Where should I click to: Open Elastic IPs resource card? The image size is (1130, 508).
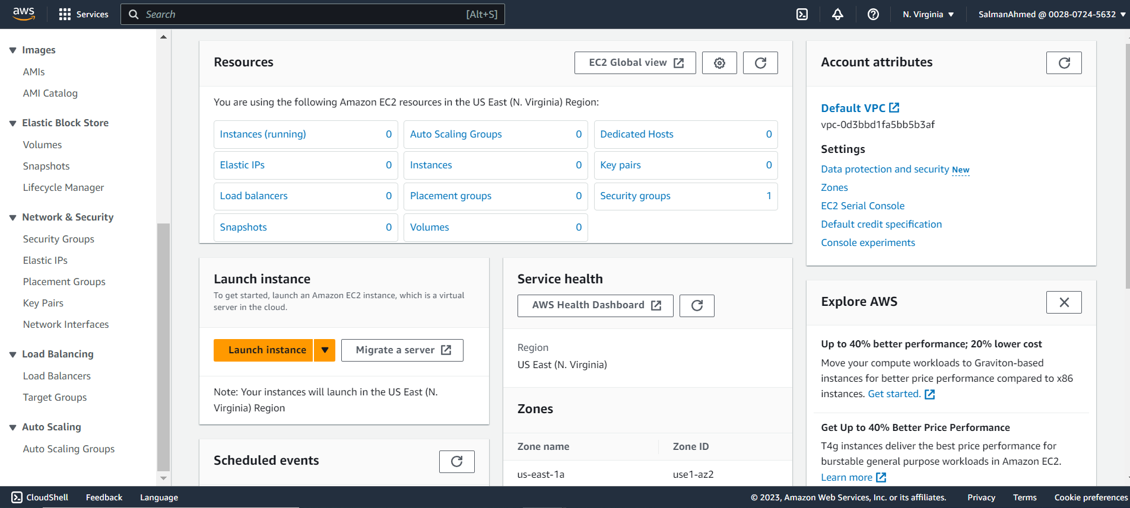tap(306, 165)
